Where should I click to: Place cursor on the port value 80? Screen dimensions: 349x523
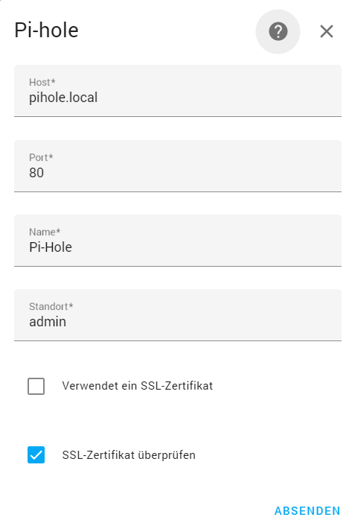click(x=36, y=173)
